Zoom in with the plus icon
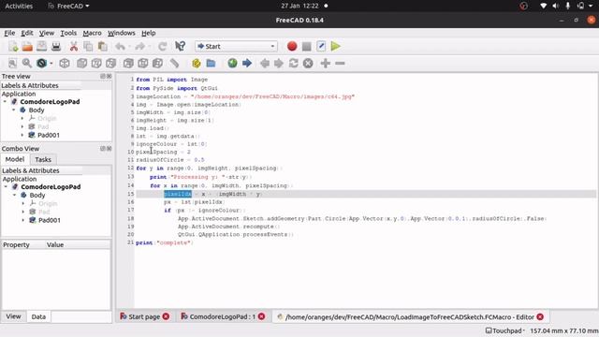 (x=326, y=63)
